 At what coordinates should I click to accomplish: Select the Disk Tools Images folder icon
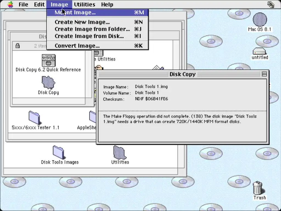point(59,152)
